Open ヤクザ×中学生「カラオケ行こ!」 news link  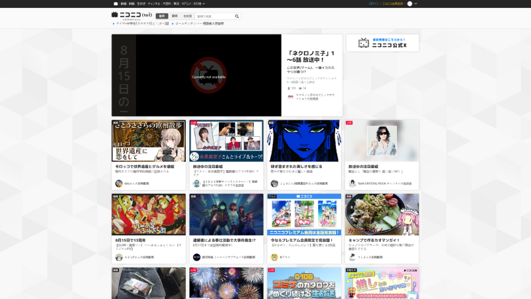point(143,24)
